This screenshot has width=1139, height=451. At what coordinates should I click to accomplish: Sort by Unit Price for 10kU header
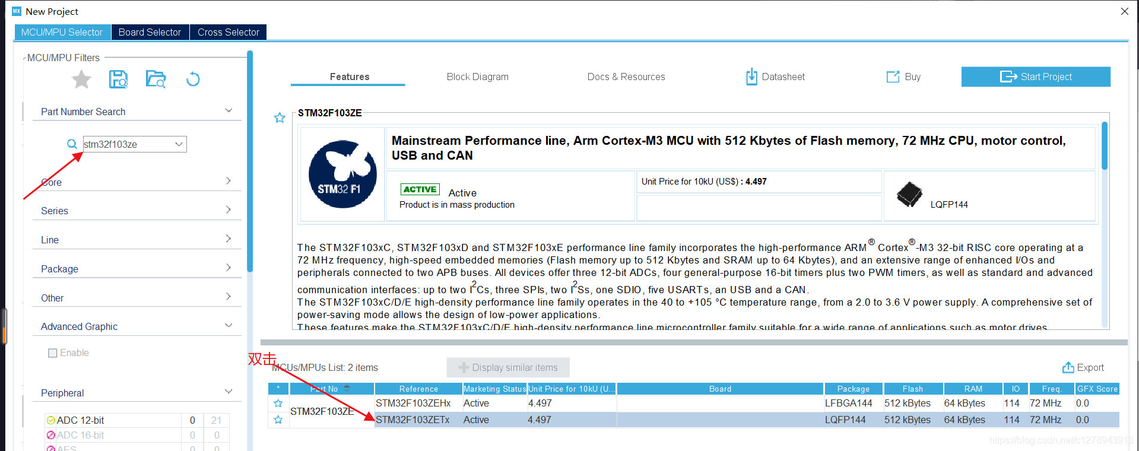click(x=572, y=389)
